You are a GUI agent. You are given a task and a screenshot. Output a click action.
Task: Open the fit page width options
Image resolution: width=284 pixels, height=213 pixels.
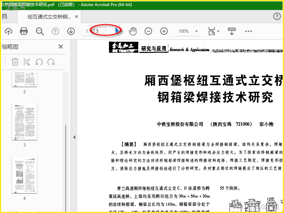coord(214,31)
